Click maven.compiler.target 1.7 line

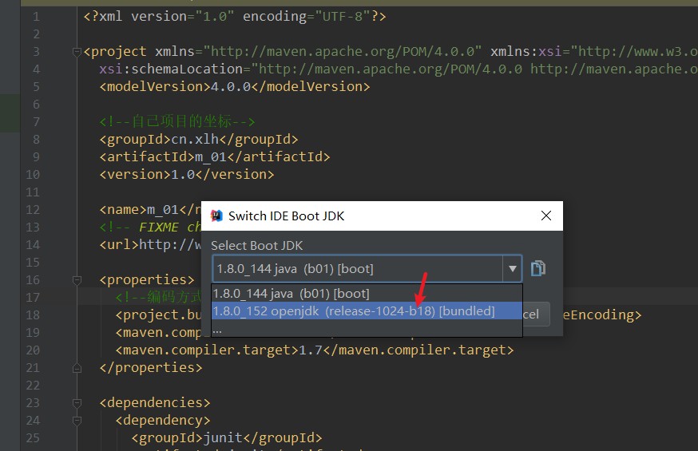tap(315, 350)
